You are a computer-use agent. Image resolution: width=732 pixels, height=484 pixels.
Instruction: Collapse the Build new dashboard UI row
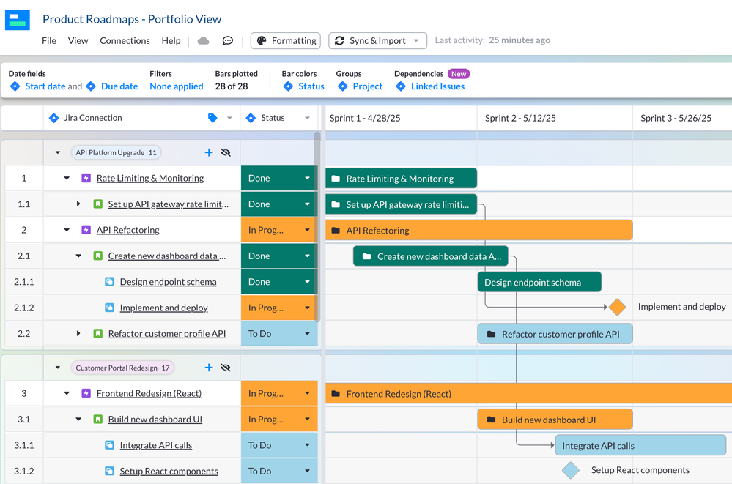pos(78,419)
